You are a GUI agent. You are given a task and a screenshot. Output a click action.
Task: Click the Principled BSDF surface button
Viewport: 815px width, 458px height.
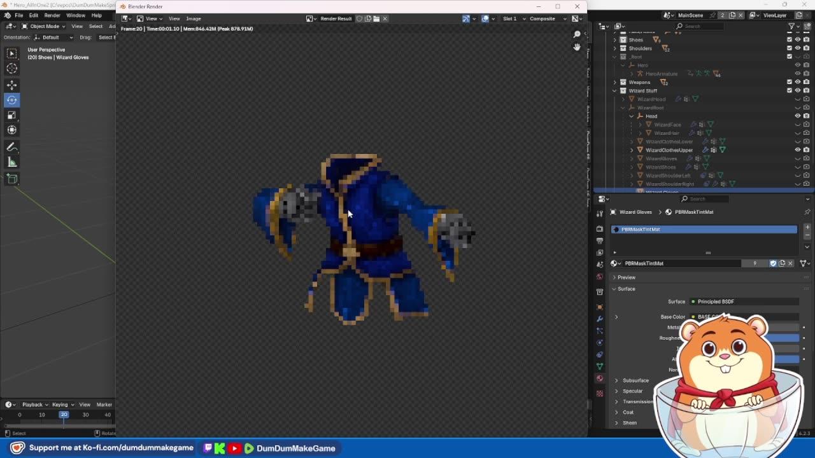[744, 302]
